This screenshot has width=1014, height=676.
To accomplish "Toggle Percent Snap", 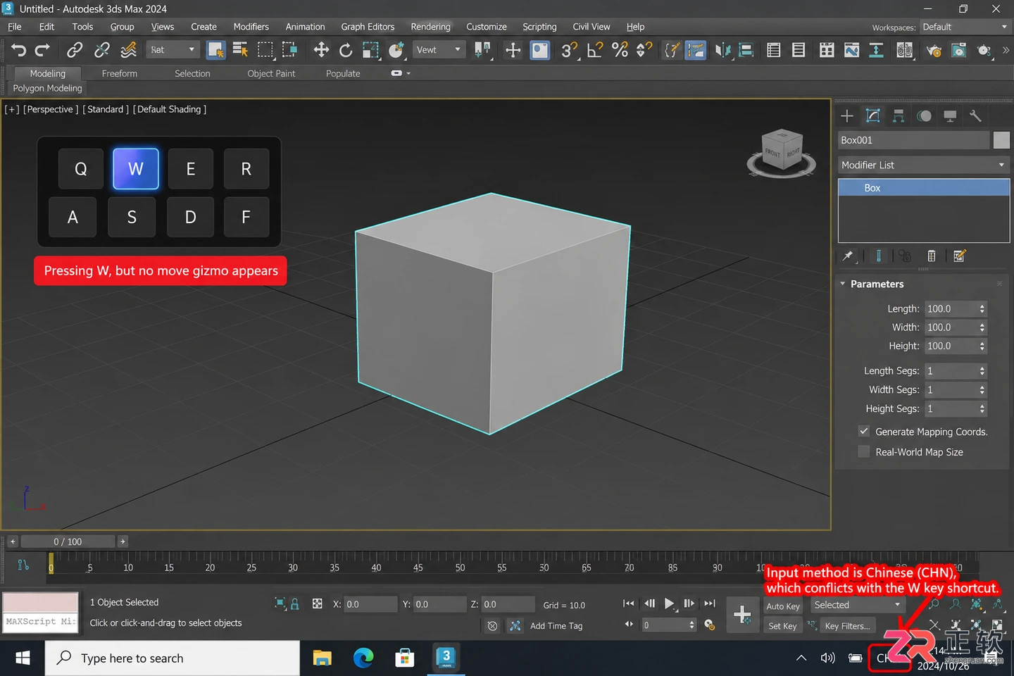I will 620,50.
